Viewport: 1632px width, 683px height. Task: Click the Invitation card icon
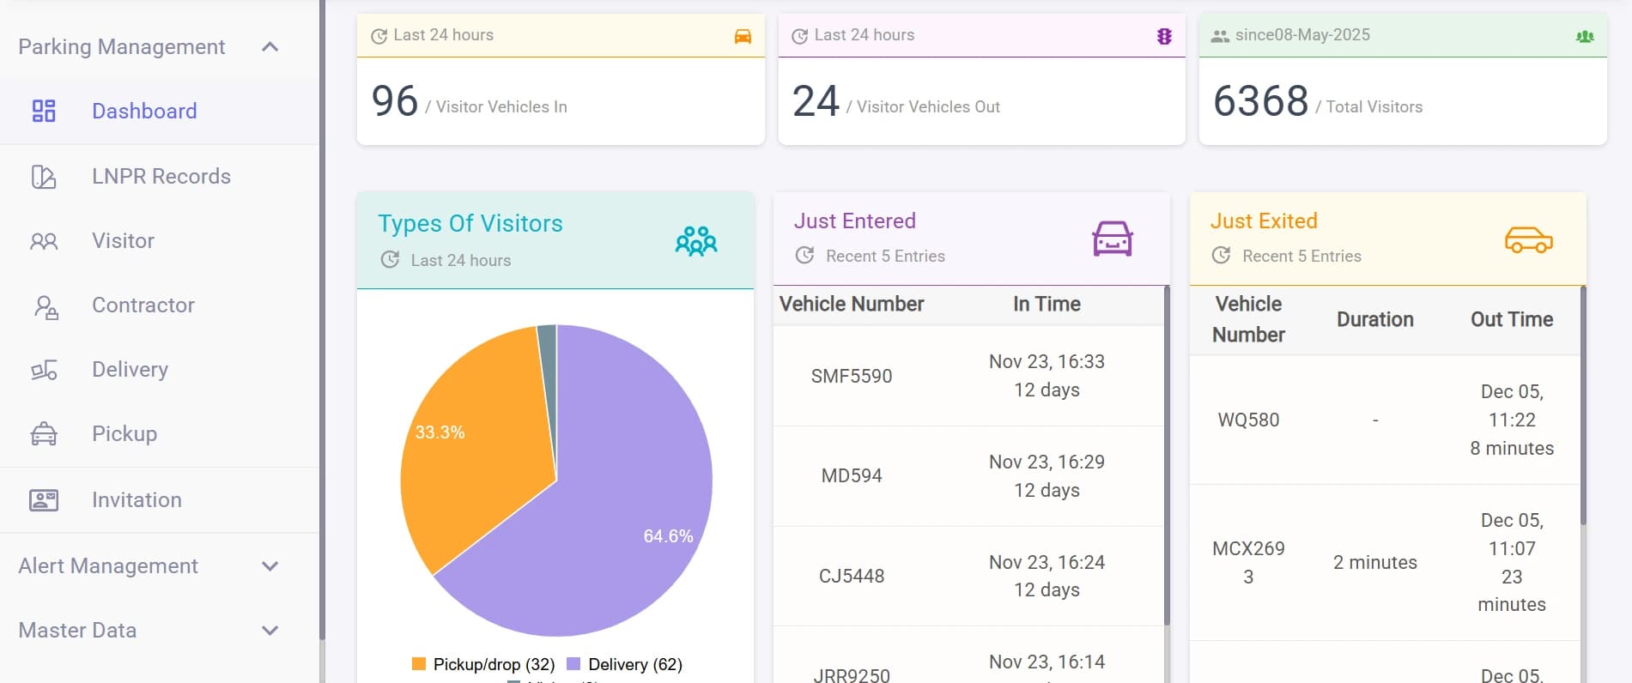tap(44, 500)
